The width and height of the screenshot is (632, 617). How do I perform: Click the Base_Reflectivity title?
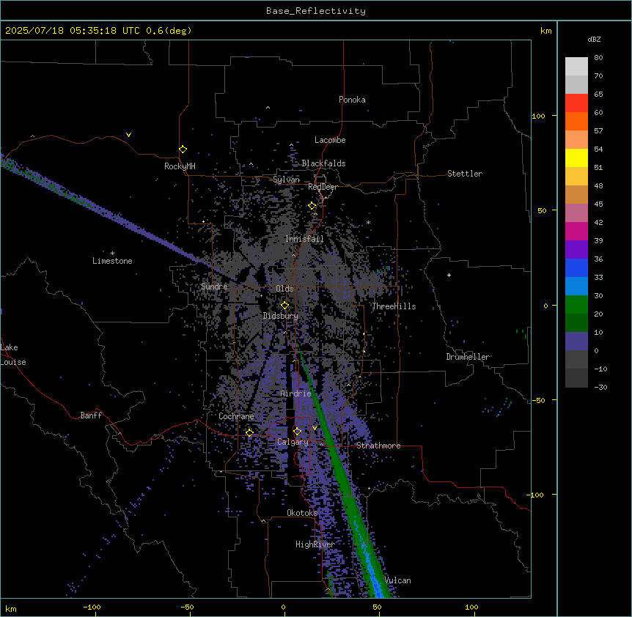[316, 11]
